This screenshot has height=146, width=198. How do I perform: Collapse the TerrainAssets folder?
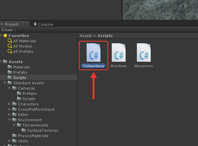tap(14, 125)
